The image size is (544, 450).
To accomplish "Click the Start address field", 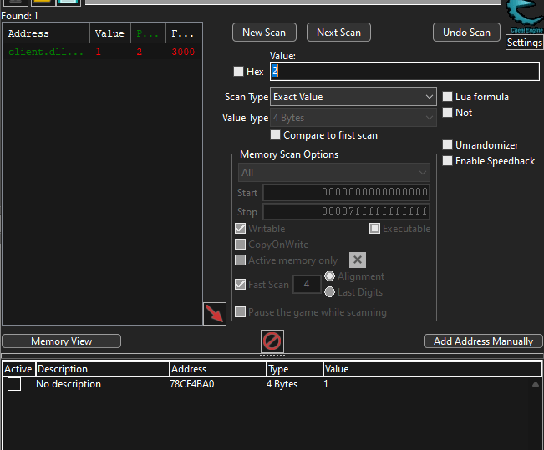I will (x=346, y=192).
